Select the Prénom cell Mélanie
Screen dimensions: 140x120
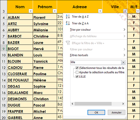[x=45, y=29]
